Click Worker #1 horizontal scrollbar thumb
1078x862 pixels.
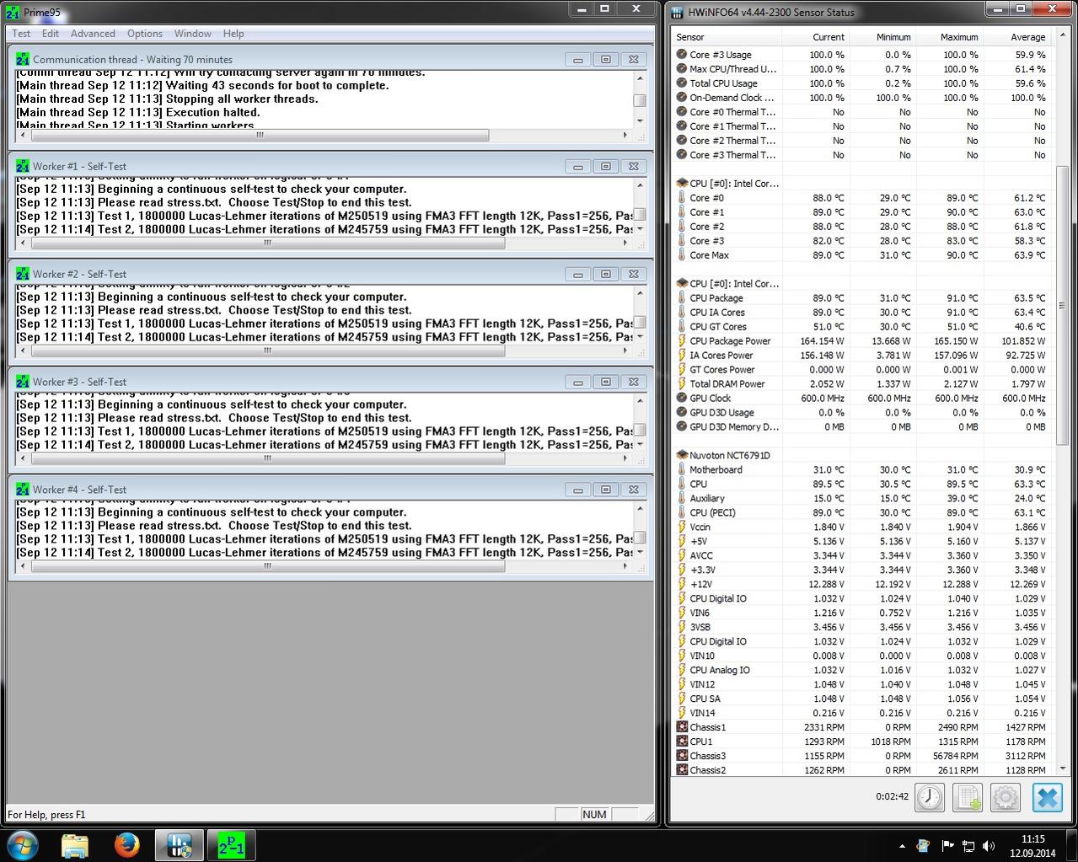pos(267,243)
